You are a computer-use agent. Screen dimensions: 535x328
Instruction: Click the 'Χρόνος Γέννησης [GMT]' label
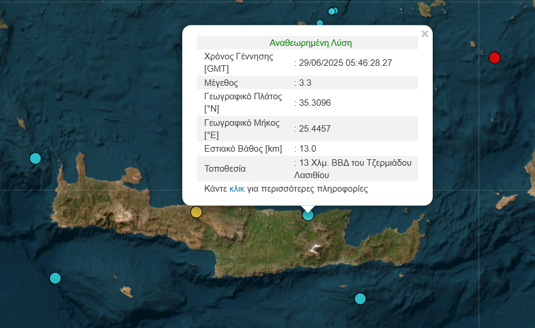click(239, 62)
